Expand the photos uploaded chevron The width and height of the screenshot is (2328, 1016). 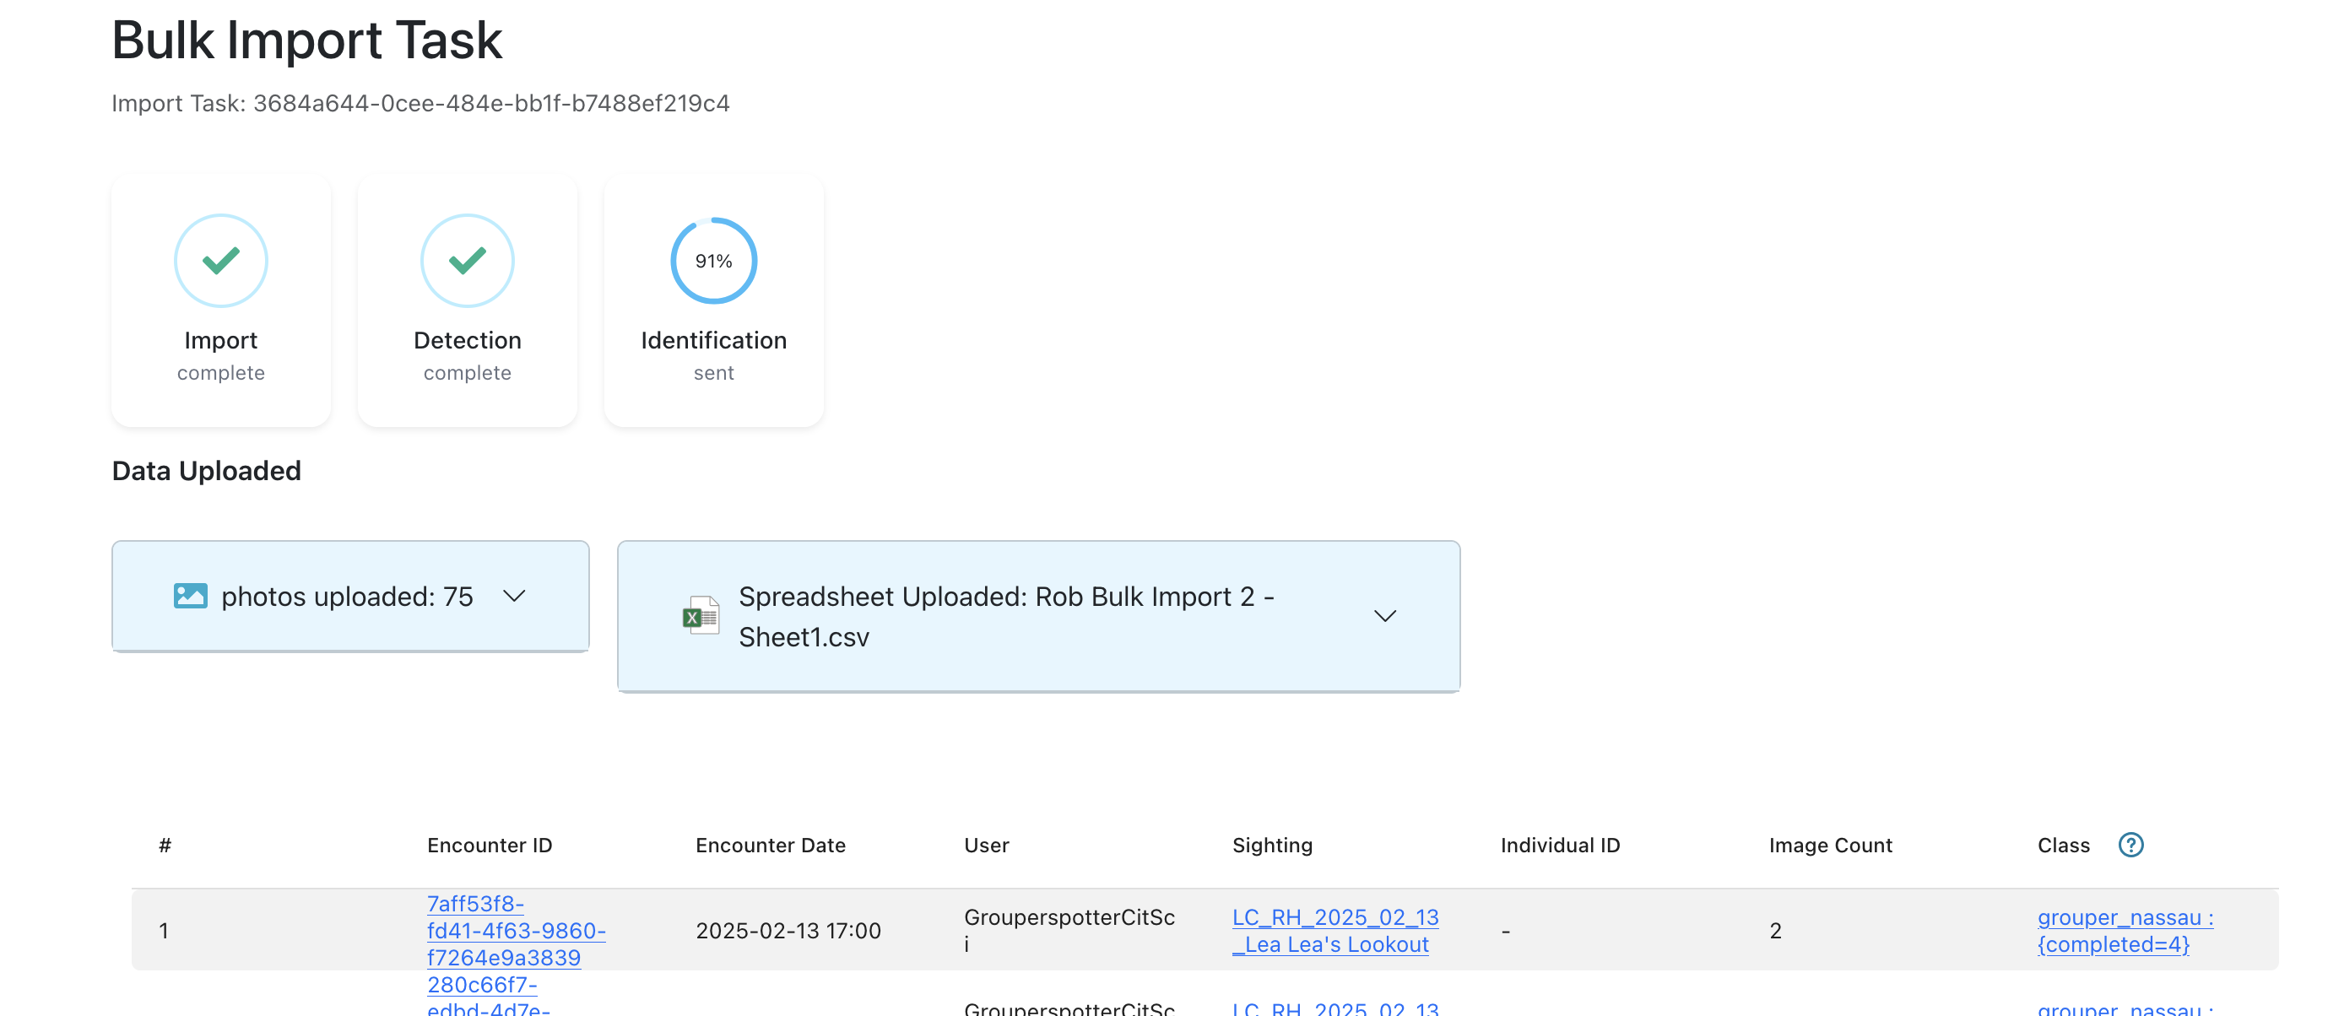pos(514,596)
